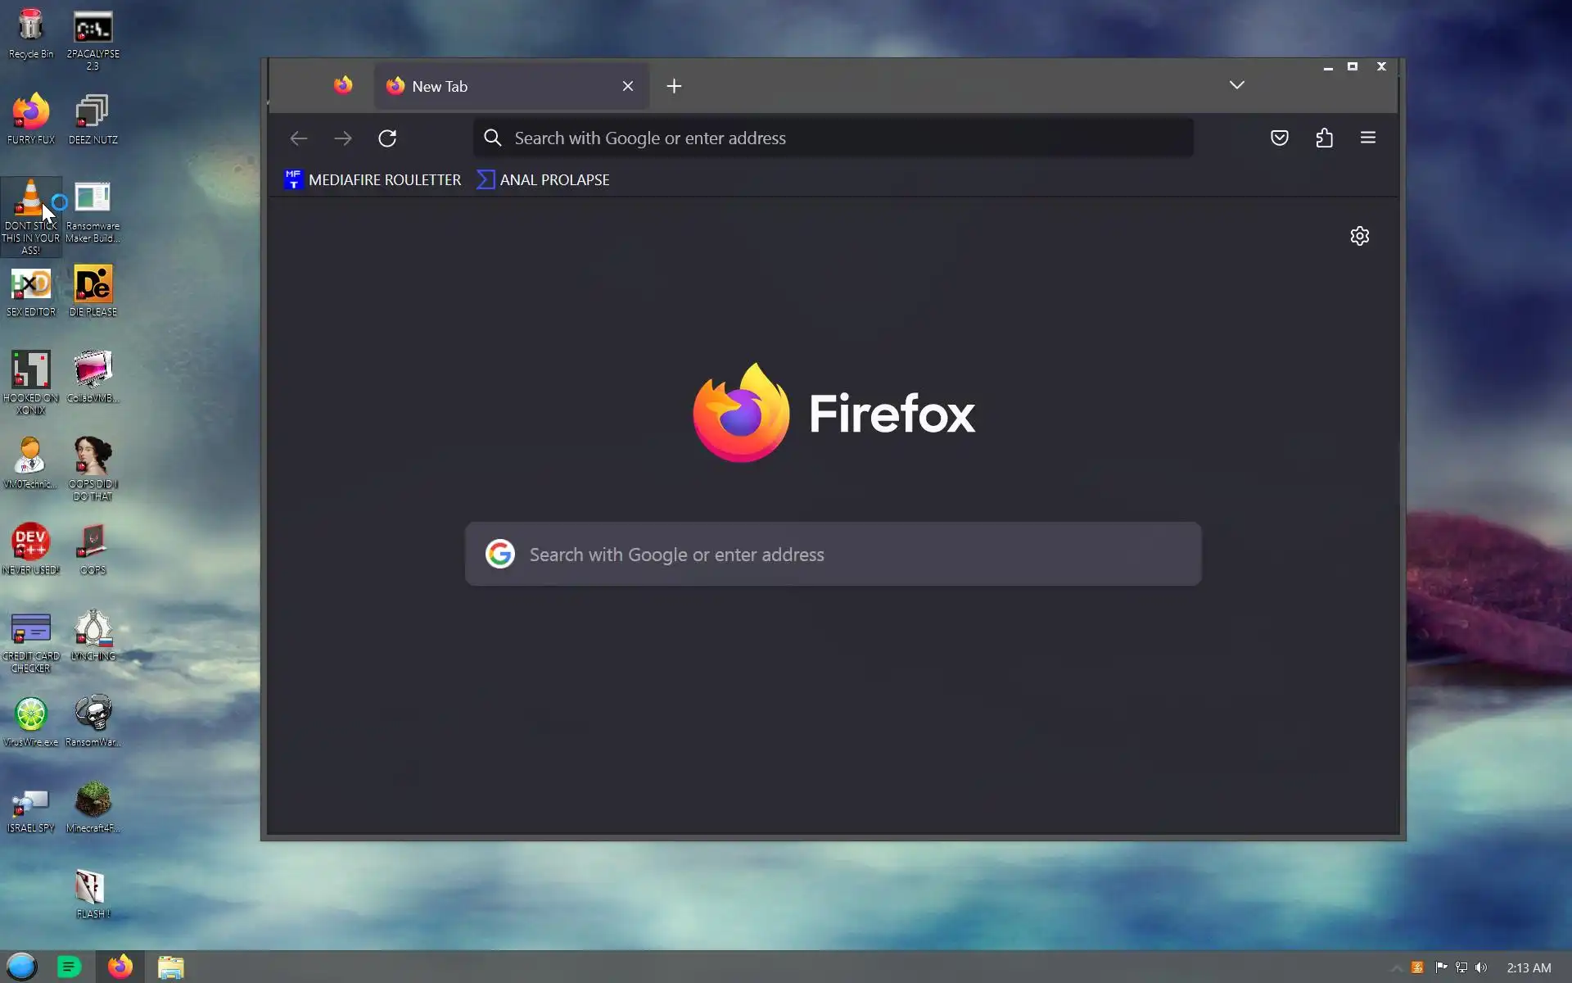Click the volume speaker tray icon
The image size is (1572, 983).
[x=1481, y=968]
